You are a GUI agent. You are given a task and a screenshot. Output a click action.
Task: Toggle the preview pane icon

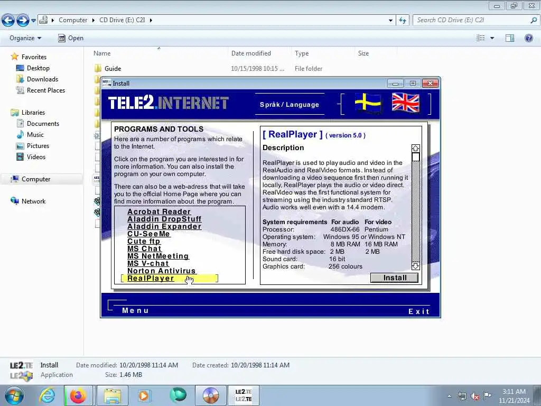click(x=510, y=38)
